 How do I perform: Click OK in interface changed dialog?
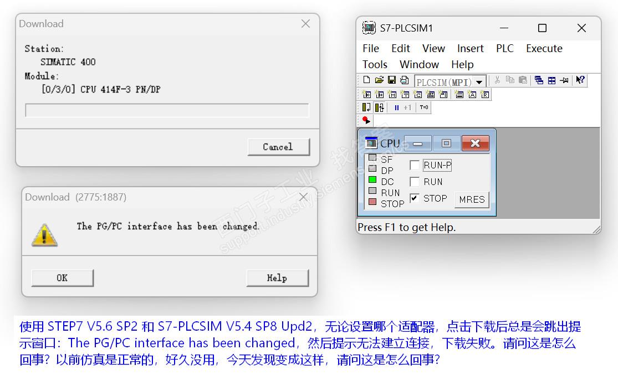(x=62, y=278)
